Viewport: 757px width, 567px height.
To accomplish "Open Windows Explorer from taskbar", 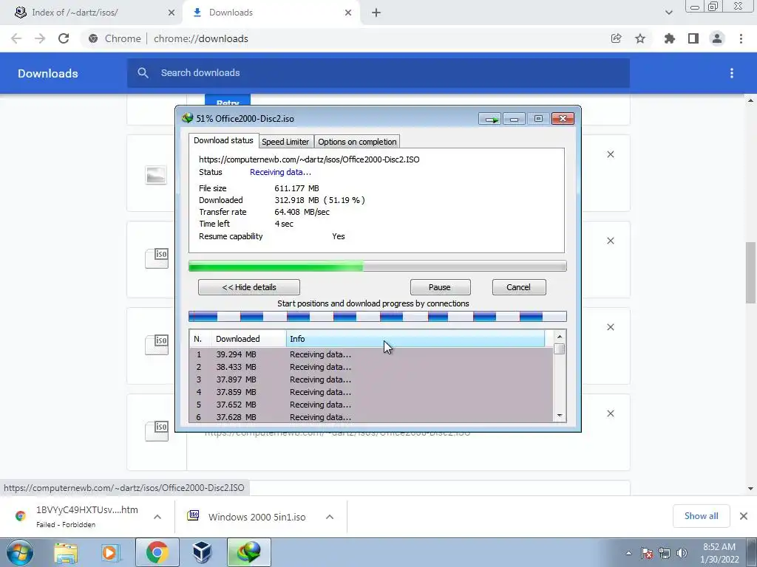I will 66,552.
